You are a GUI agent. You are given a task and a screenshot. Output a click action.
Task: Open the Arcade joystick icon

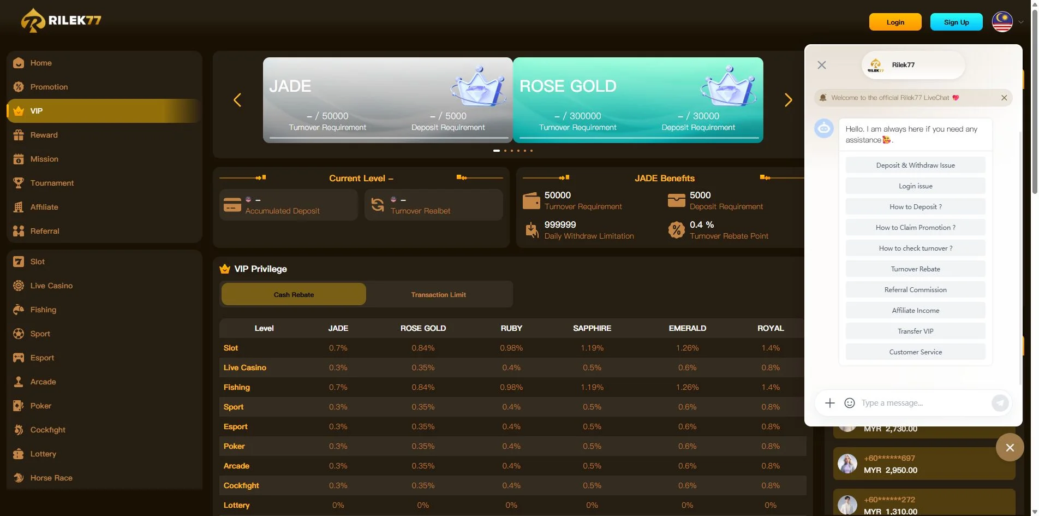click(19, 382)
